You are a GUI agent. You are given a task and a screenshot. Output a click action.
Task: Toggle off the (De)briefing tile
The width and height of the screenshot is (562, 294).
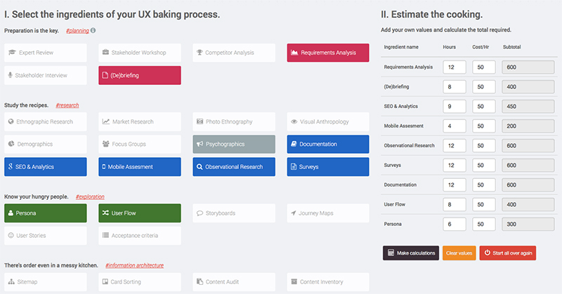140,75
